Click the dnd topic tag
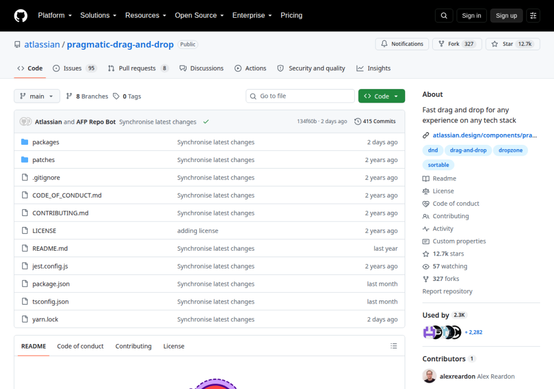 (x=433, y=150)
